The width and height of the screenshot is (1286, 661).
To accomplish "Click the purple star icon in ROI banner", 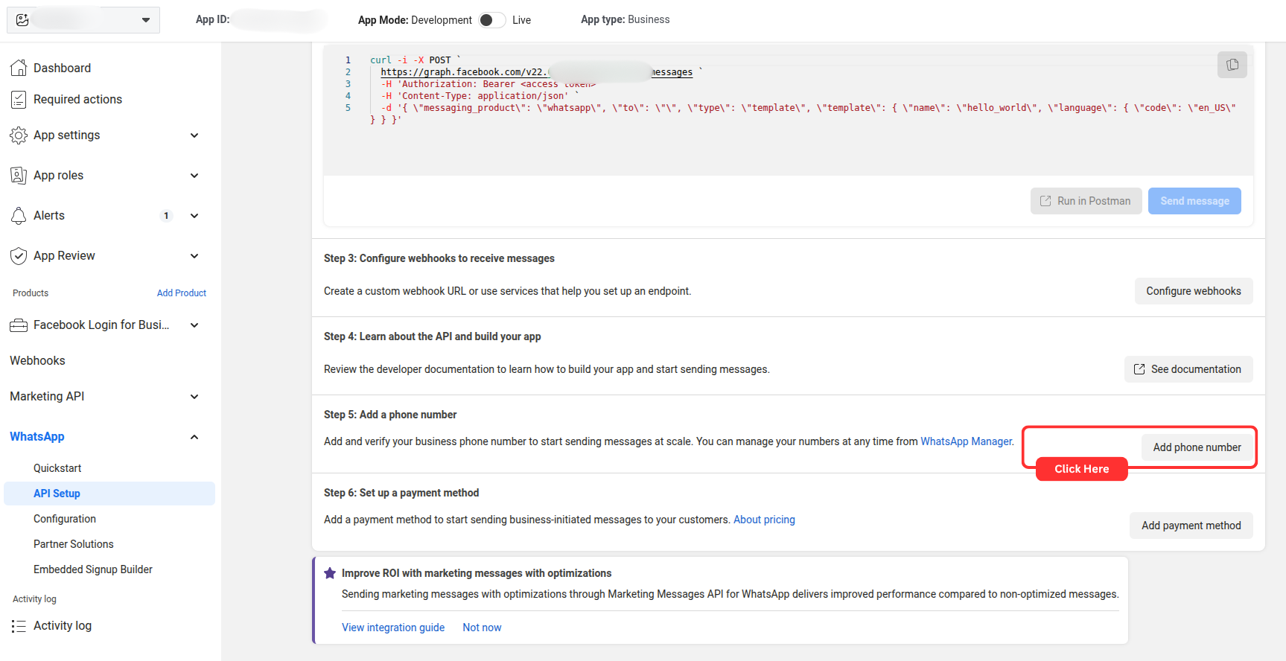I will point(330,573).
